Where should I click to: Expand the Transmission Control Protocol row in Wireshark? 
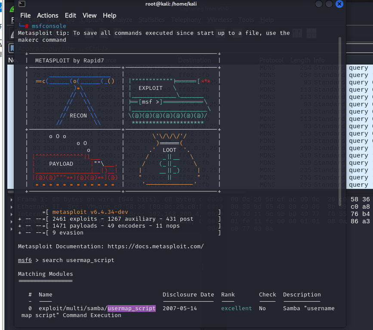click(11, 222)
